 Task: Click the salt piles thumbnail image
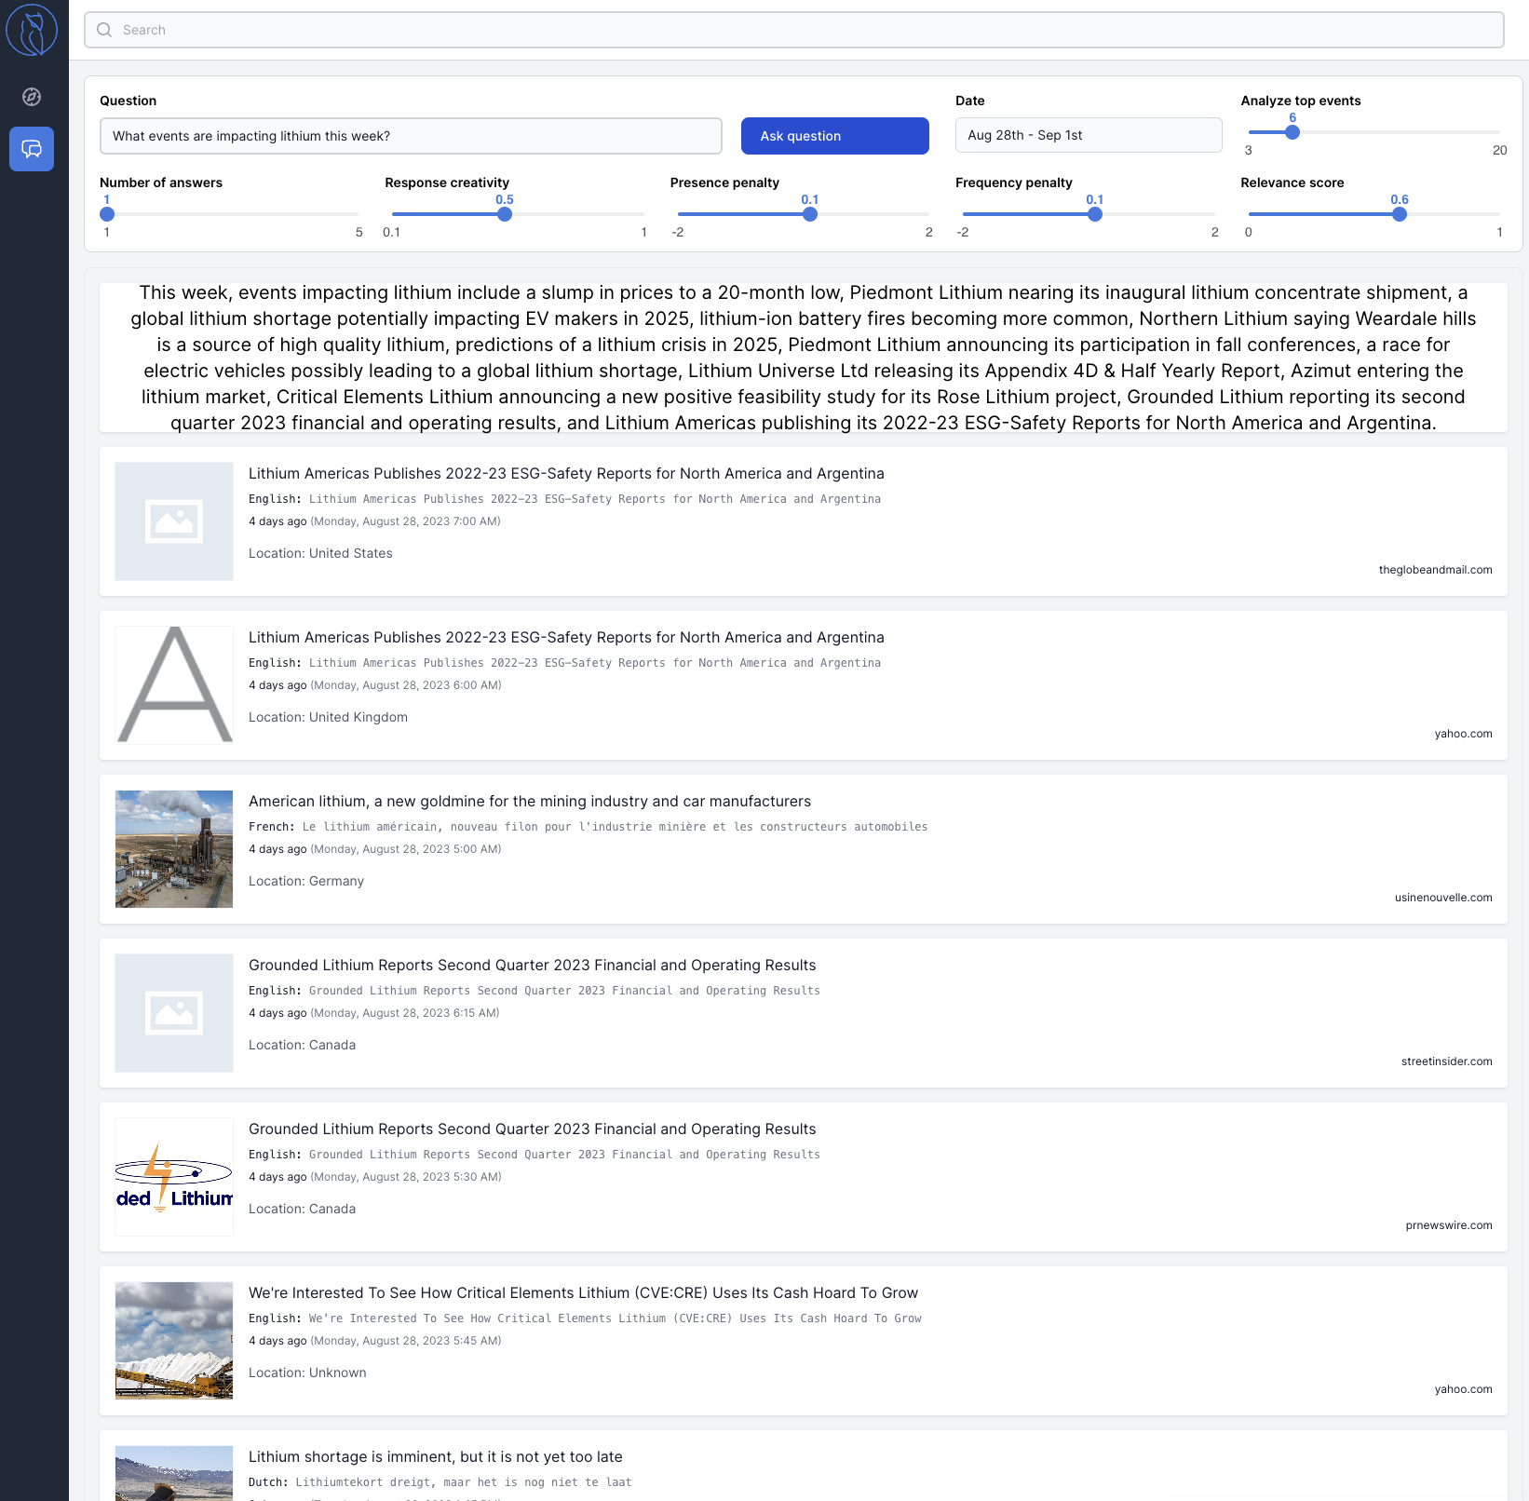pyautogui.click(x=174, y=1341)
